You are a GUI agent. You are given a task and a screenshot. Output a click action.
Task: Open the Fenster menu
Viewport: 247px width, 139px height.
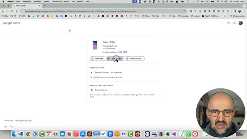pos(80,2)
